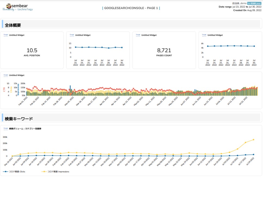Click the 10.5 average position value
The height and width of the screenshot is (203, 263).
click(32, 50)
